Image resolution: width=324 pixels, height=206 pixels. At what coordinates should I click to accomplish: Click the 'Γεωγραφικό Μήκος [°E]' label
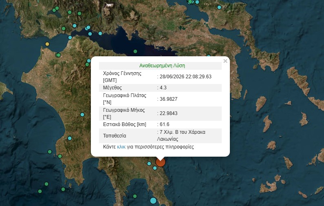[124, 113]
